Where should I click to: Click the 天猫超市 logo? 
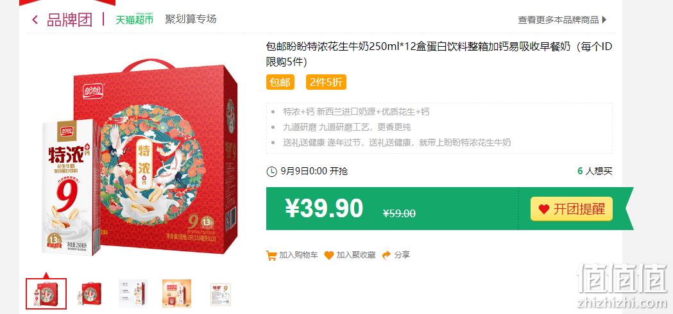(x=134, y=19)
